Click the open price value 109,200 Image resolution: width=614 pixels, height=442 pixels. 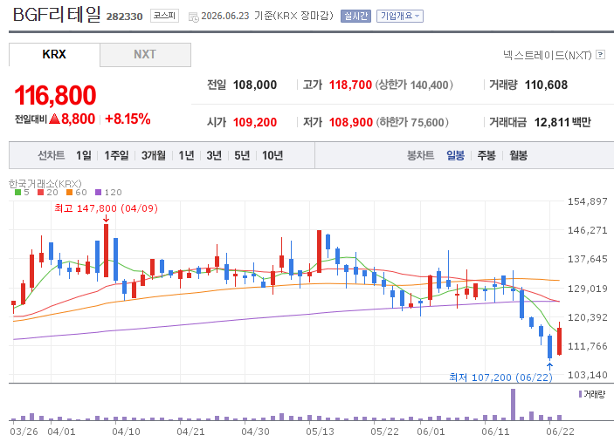(x=255, y=122)
